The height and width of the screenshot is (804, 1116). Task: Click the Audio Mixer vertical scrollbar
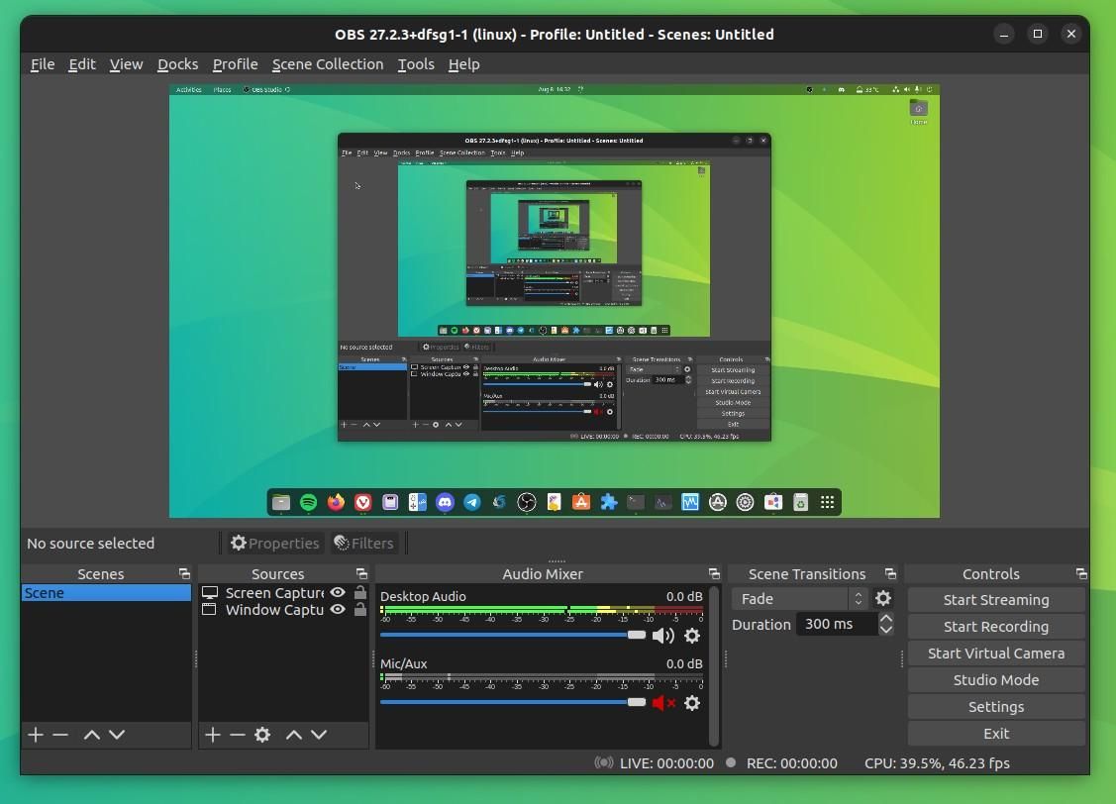click(714, 665)
